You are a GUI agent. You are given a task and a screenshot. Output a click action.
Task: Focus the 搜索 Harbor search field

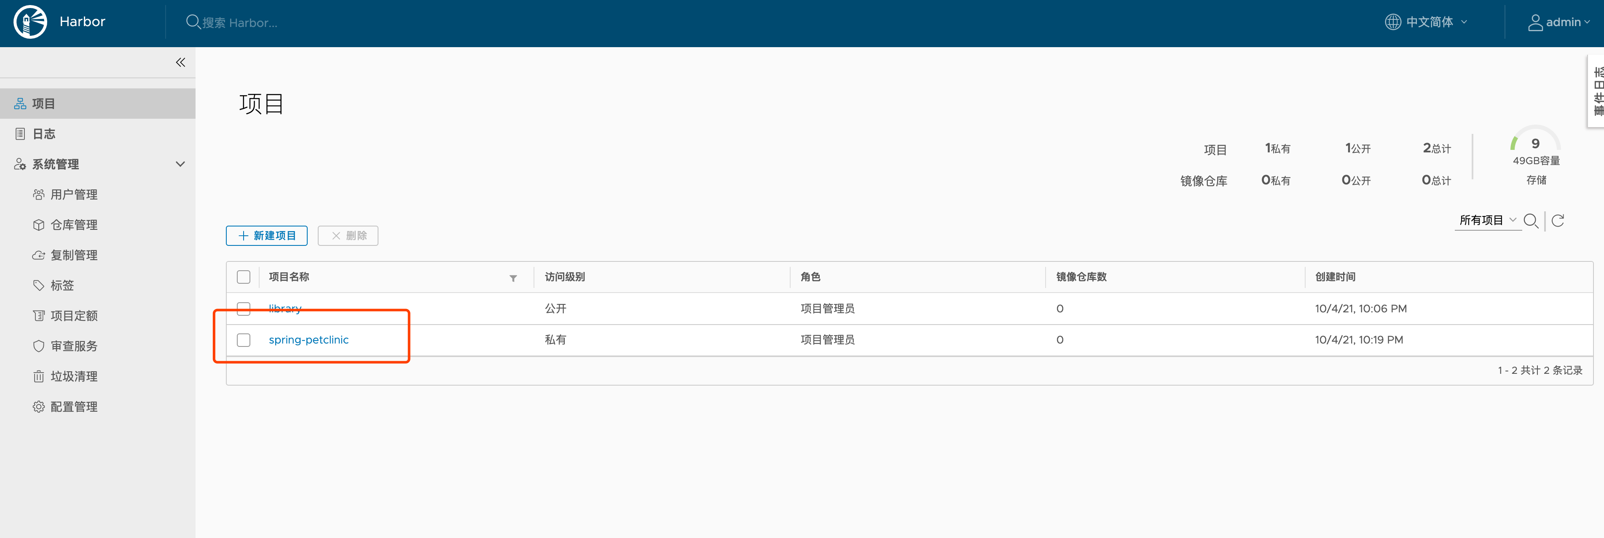tap(240, 23)
